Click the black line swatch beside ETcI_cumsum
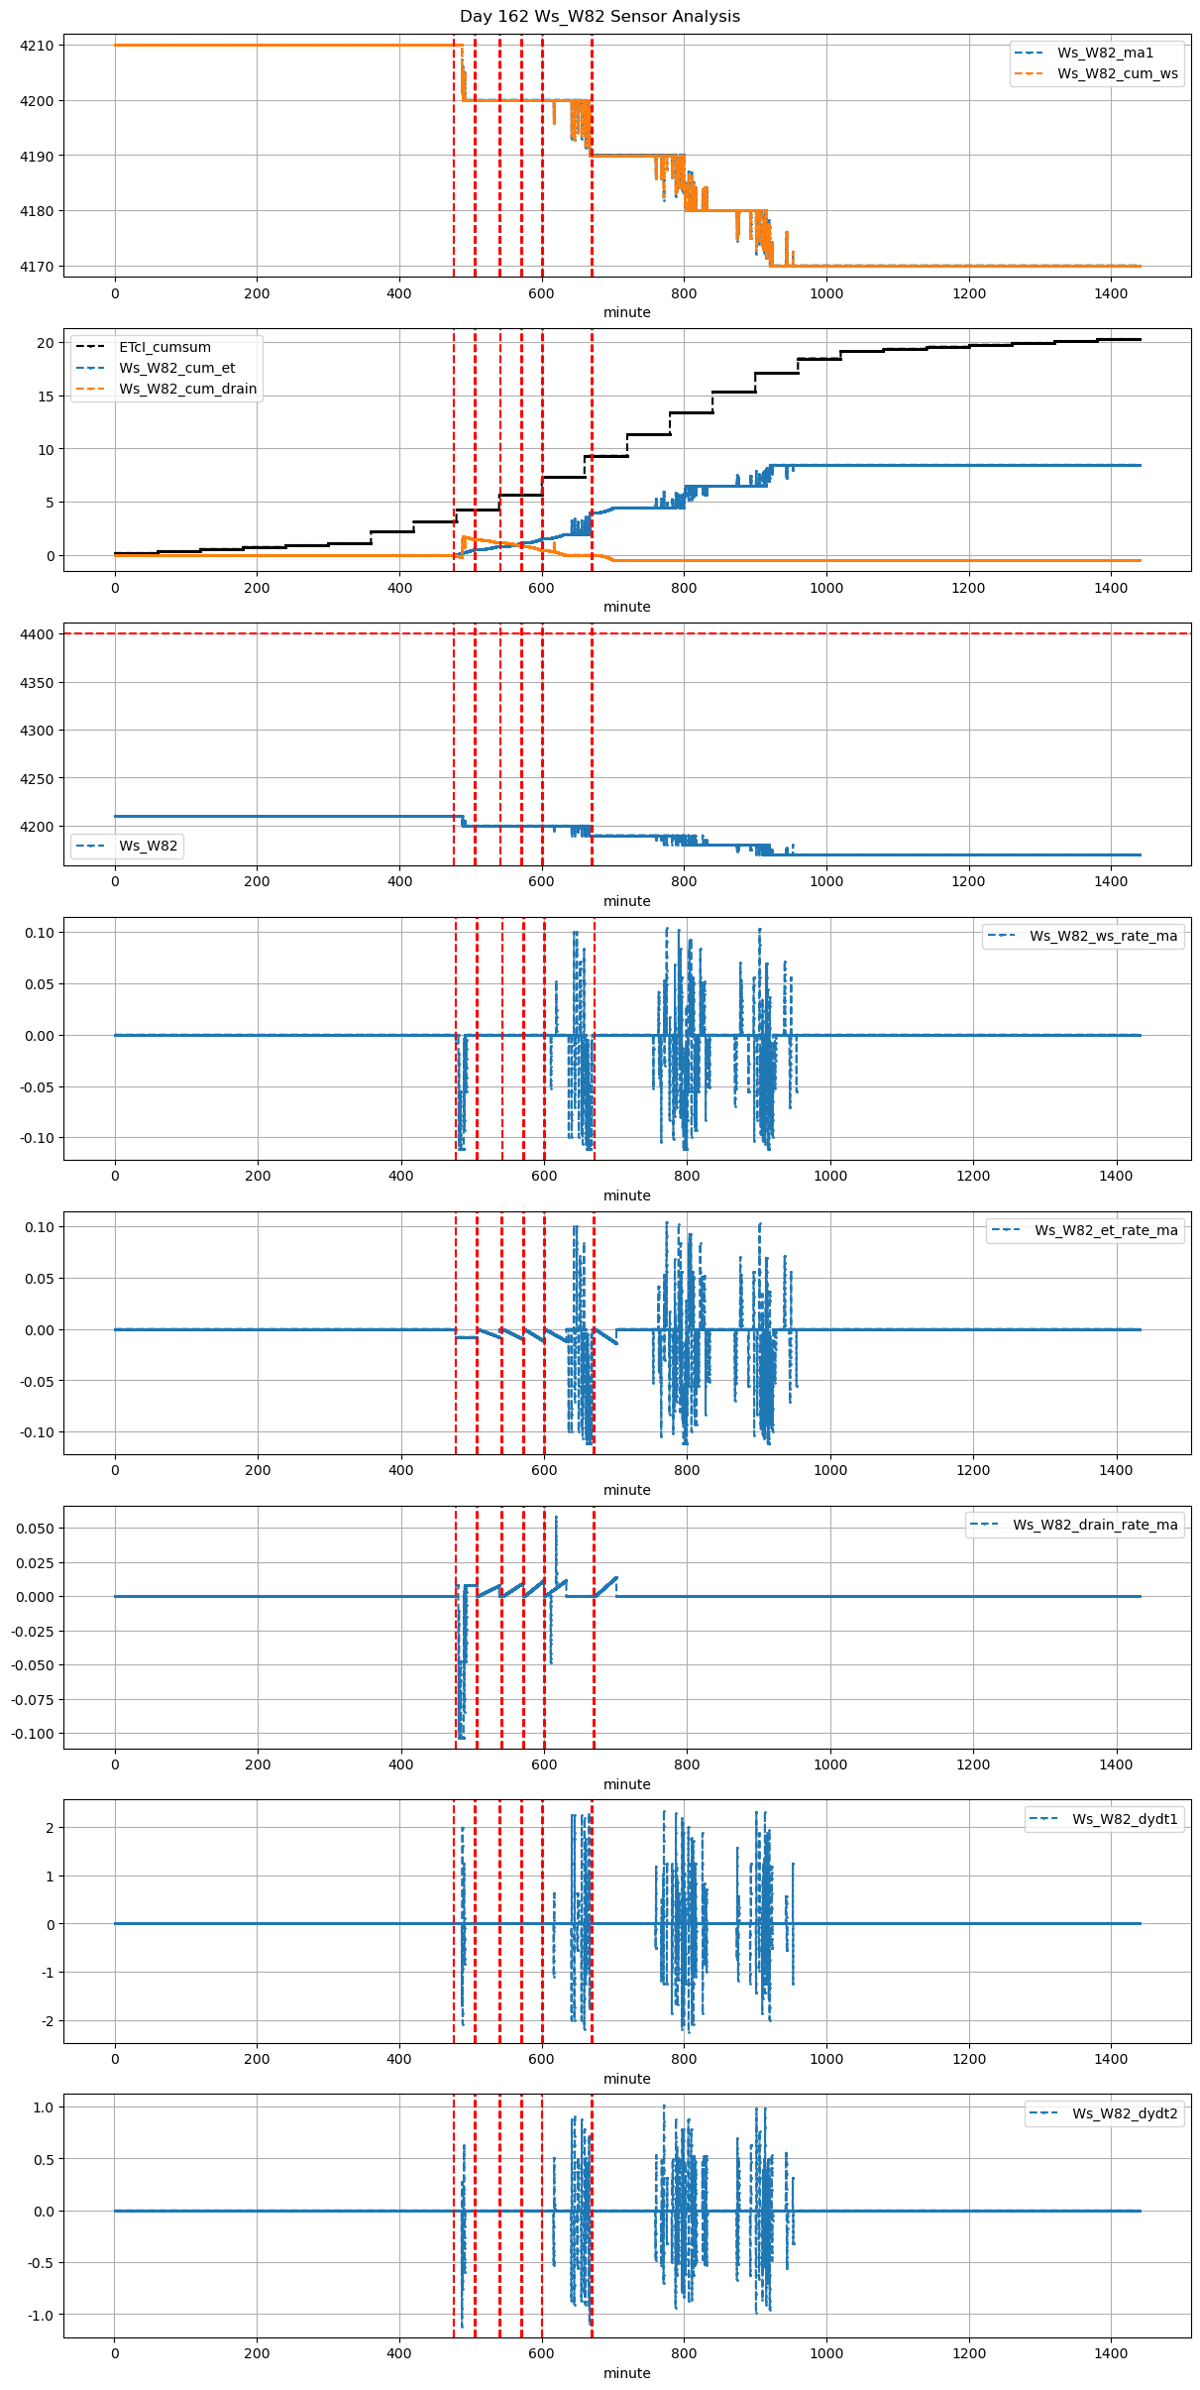The width and height of the screenshot is (1200, 2390). point(91,348)
